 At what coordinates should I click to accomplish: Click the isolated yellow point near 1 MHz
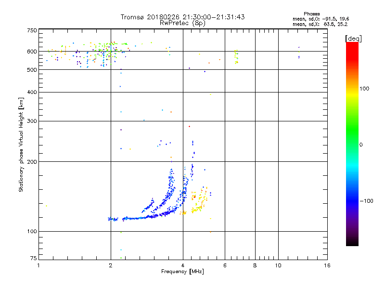(x=46, y=206)
